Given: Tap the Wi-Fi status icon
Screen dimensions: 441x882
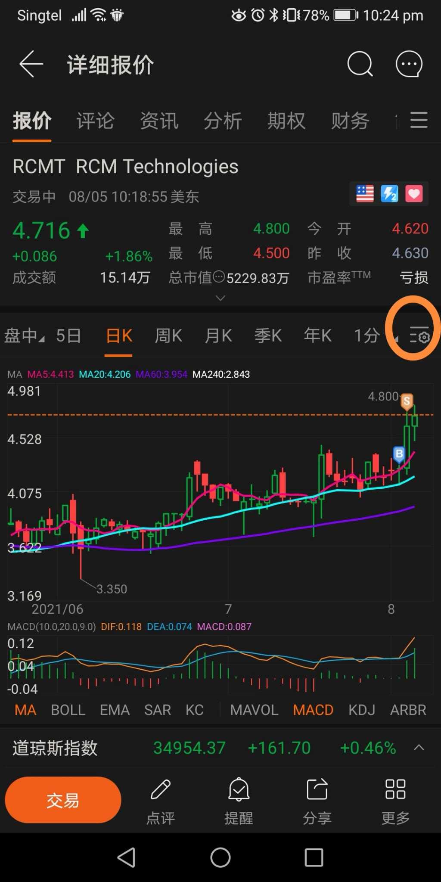Looking at the screenshot, I should (99, 16).
